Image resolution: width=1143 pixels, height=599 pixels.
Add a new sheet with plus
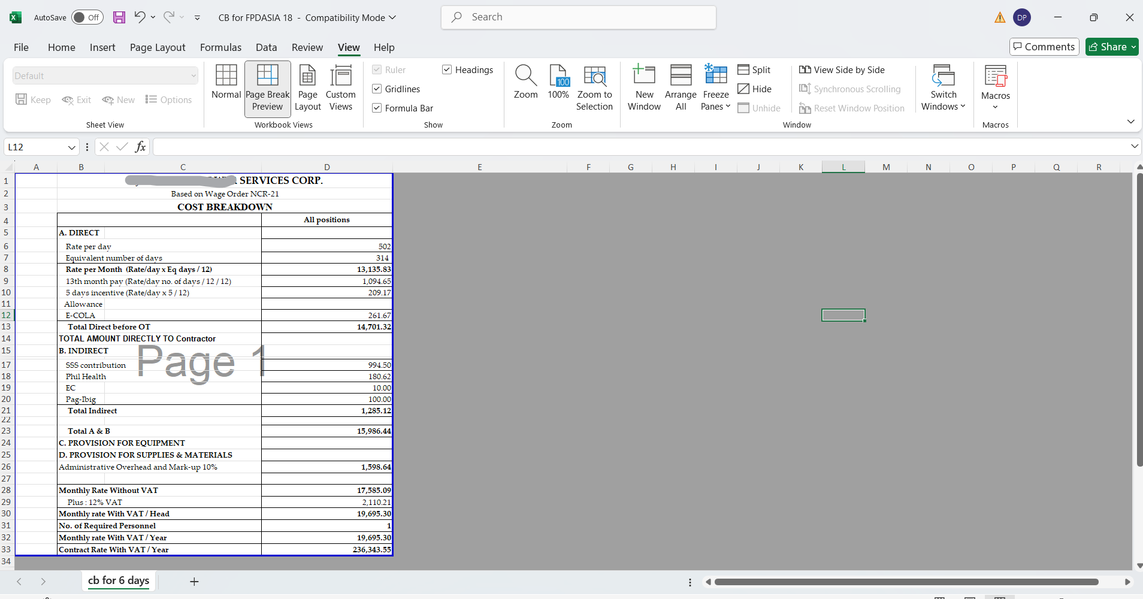(194, 581)
